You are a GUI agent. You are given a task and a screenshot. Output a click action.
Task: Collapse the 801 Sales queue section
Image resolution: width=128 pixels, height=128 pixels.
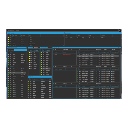[x=54, y=49]
